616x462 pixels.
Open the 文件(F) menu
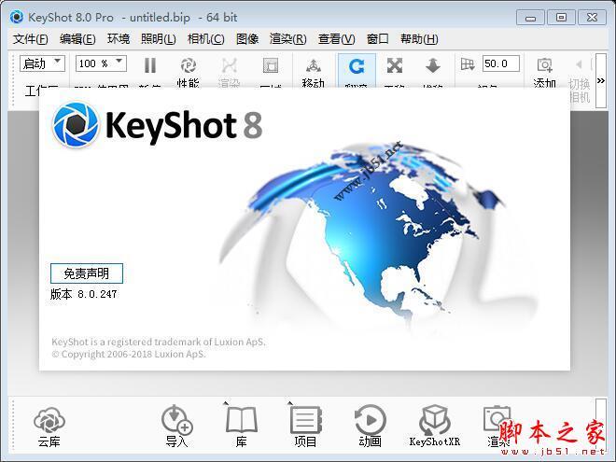click(30, 39)
